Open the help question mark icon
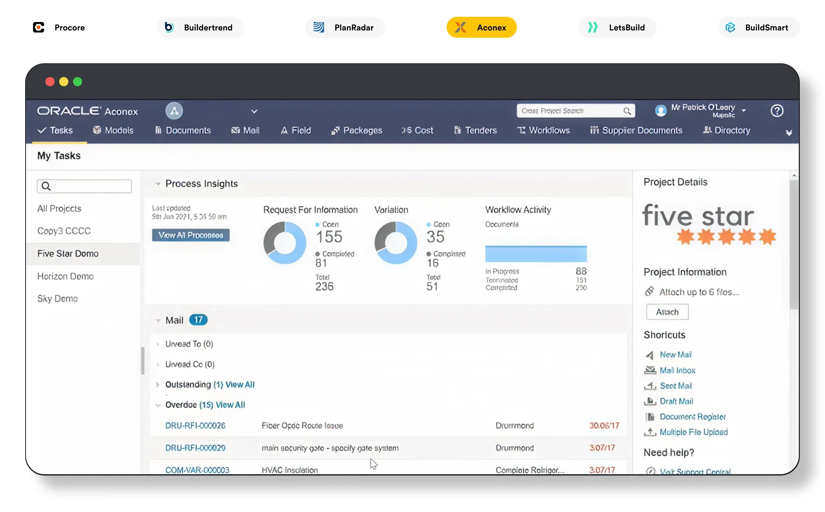 (777, 111)
